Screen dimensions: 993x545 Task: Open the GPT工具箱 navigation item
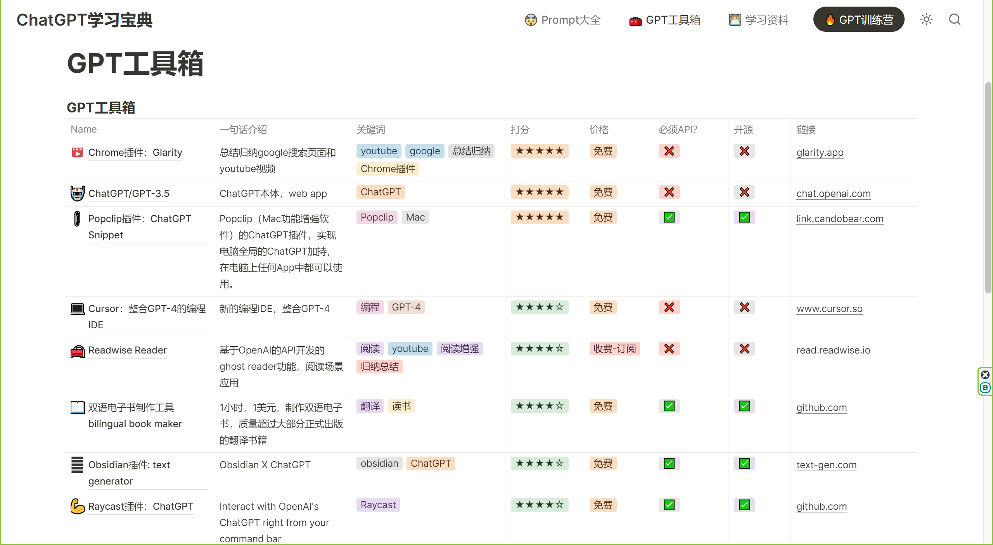click(x=664, y=20)
